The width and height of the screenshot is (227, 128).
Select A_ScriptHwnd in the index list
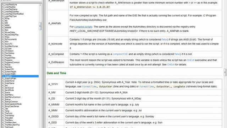tap(8, 81)
